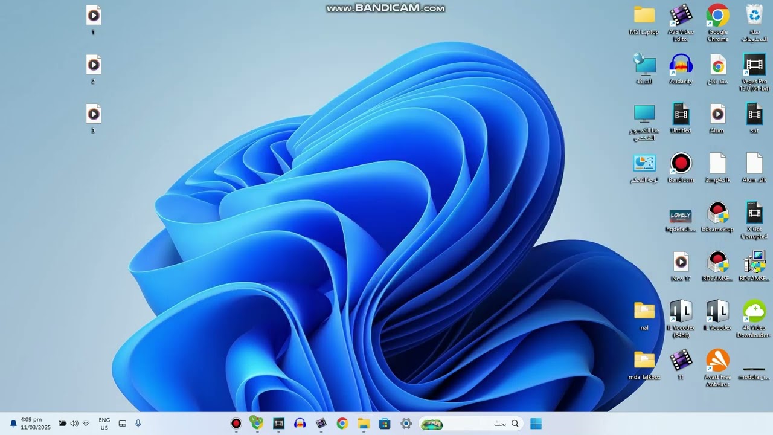Switch to Google Chrome in taskbar
This screenshot has height=435, width=773.
342,424
